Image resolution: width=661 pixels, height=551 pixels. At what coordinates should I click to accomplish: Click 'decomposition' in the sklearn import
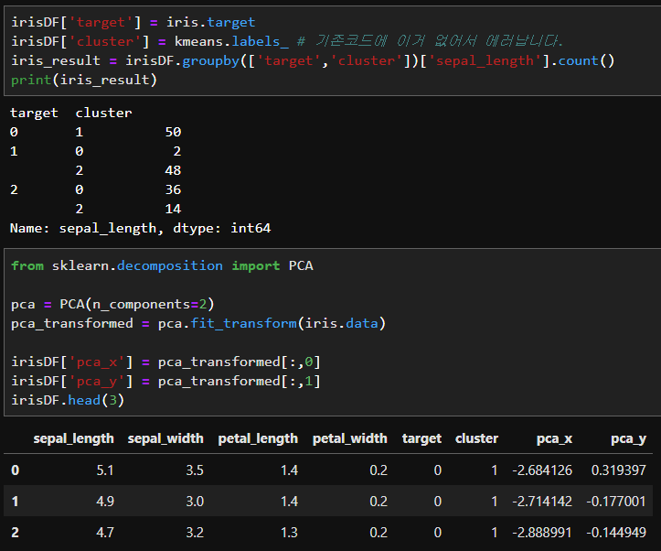pyautogui.click(x=170, y=265)
